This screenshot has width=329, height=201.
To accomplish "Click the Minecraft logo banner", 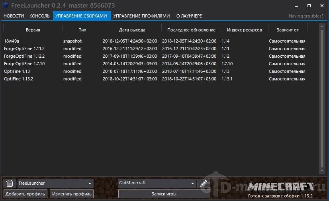I will click(280, 186).
